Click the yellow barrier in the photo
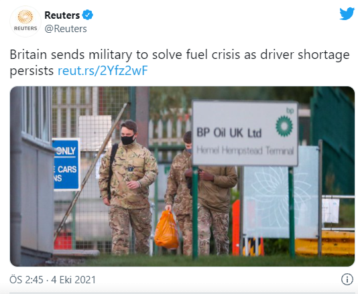Image resolution: width=358 pixels, height=294 pixels. 324,243
